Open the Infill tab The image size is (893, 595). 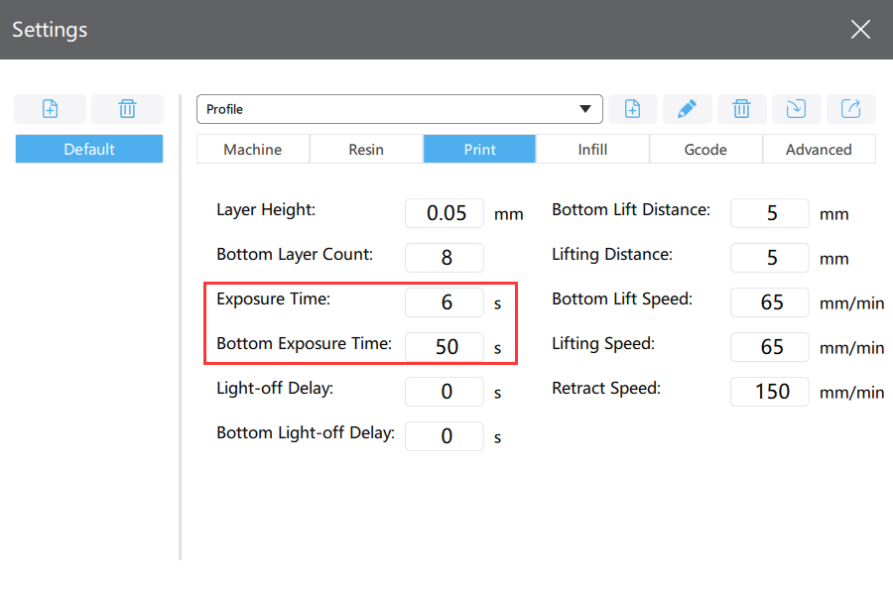point(592,149)
